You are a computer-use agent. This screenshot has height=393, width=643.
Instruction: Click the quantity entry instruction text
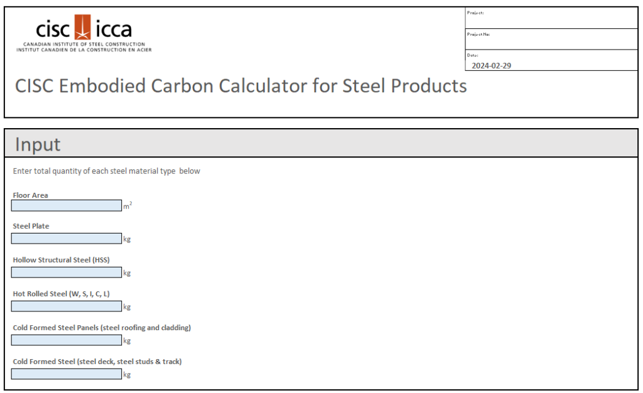[x=105, y=171]
